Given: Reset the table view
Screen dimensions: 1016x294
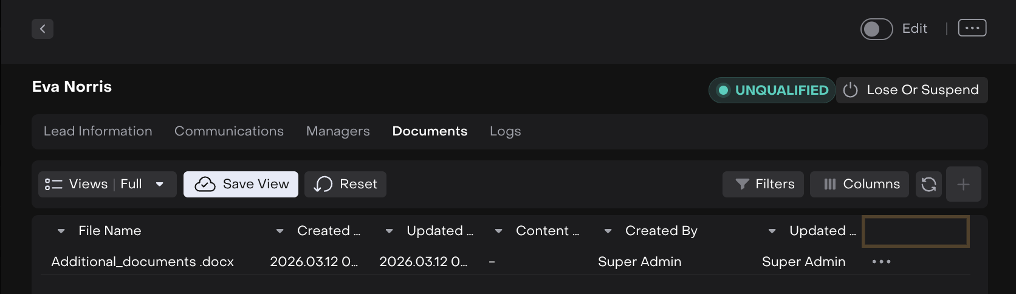Looking at the screenshot, I should (x=345, y=184).
